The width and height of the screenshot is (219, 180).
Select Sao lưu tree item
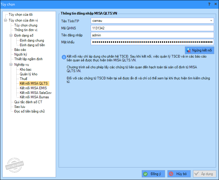20,107
